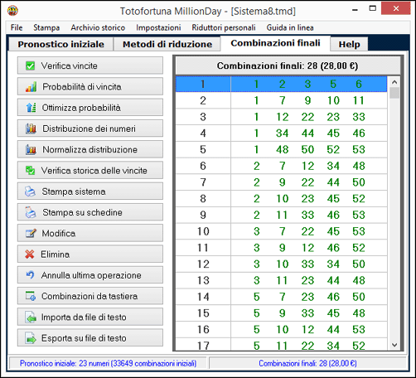This screenshot has width=416, height=378.
Task: Click the Normalizza distribuzione label
Action: pos(89,149)
